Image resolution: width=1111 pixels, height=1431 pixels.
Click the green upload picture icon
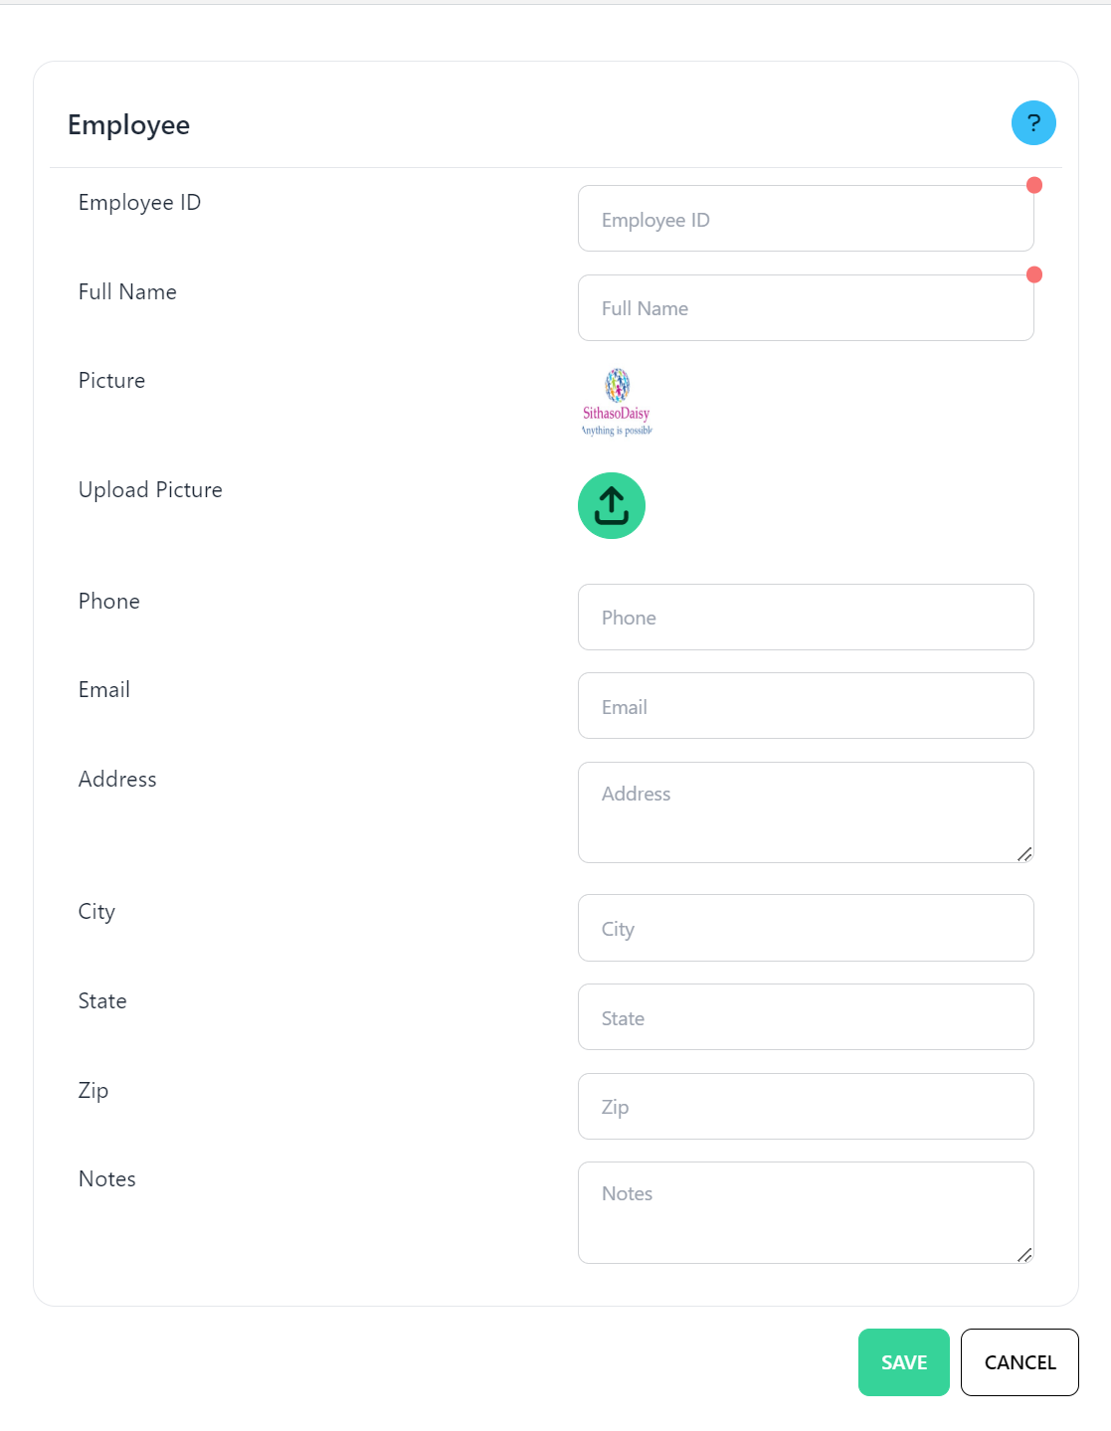pos(612,505)
